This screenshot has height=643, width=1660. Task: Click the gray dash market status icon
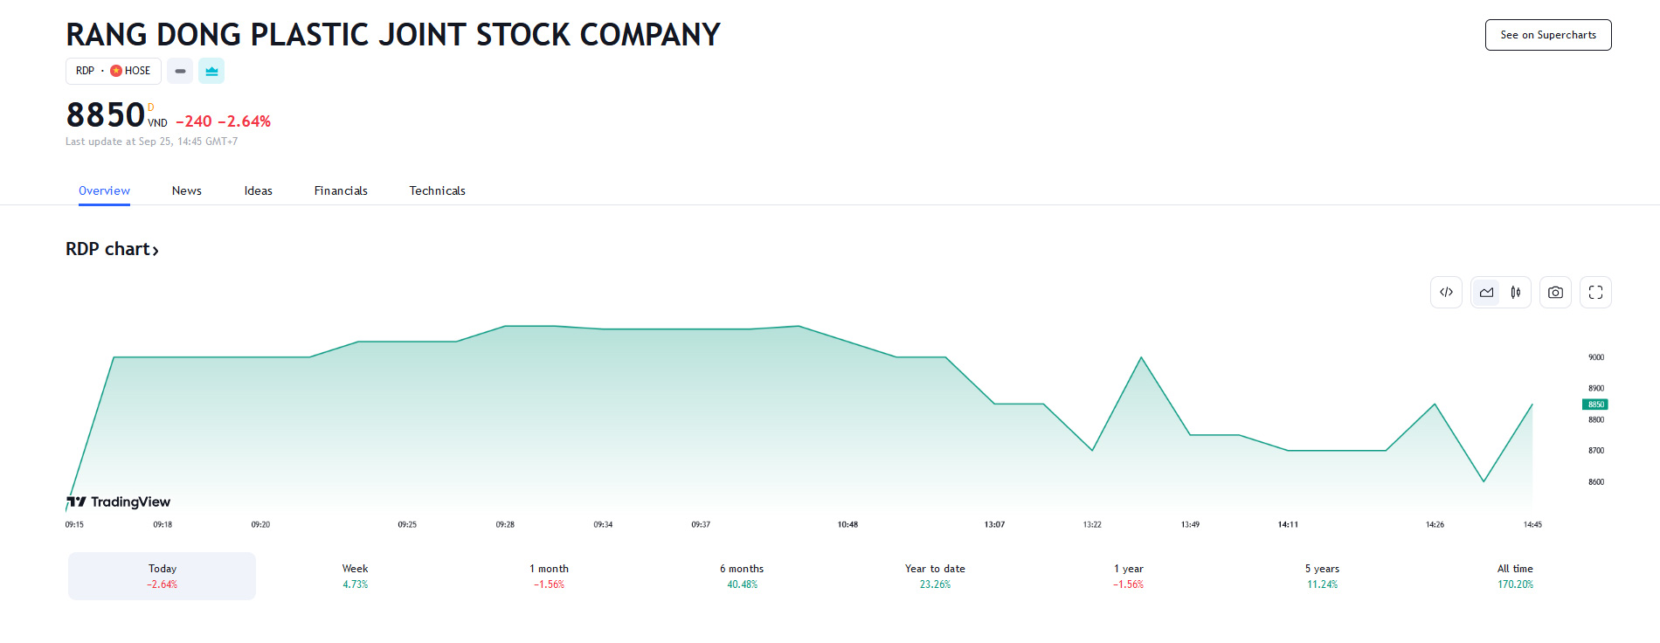pos(180,71)
